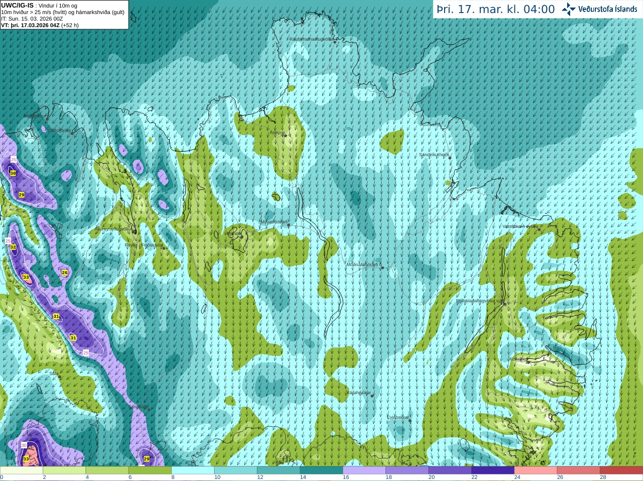Click the legend scale number 20
The height and width of the screenshot is (481, 643).
432,477
